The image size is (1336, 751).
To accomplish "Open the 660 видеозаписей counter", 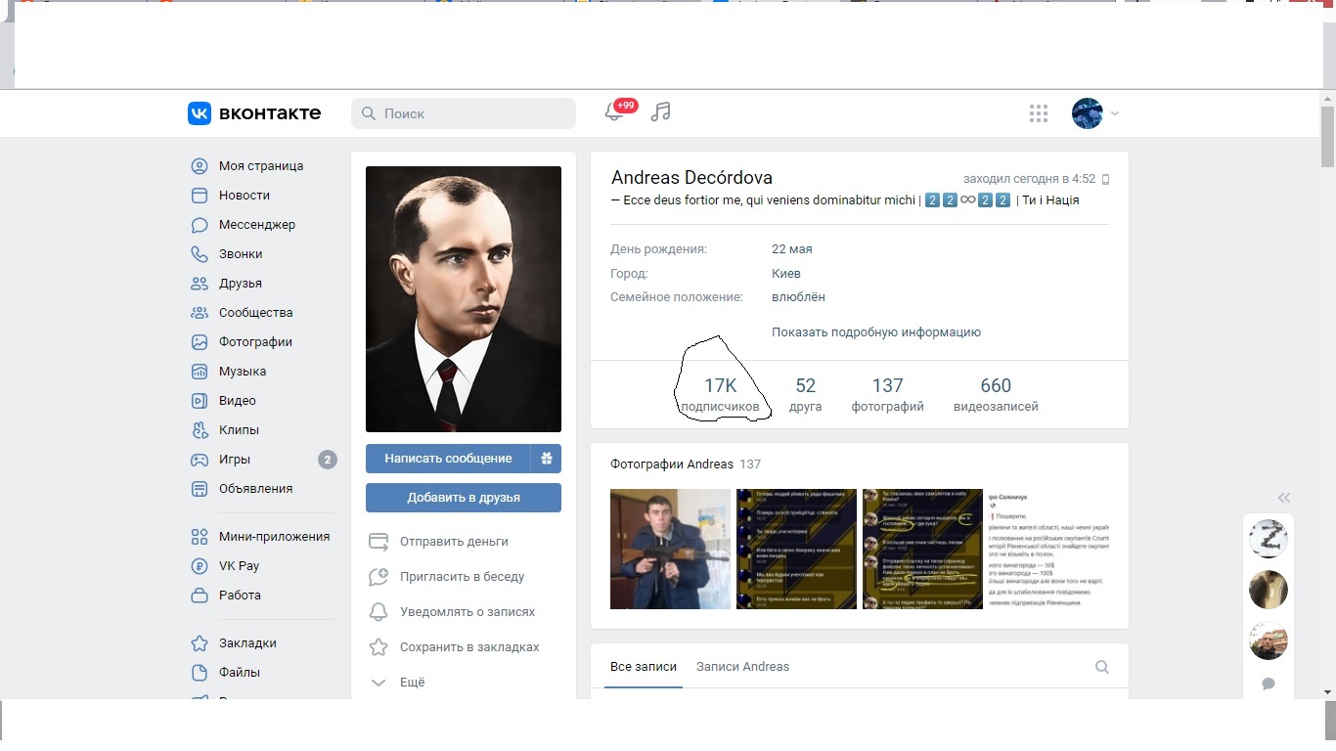I will point(996,395).
